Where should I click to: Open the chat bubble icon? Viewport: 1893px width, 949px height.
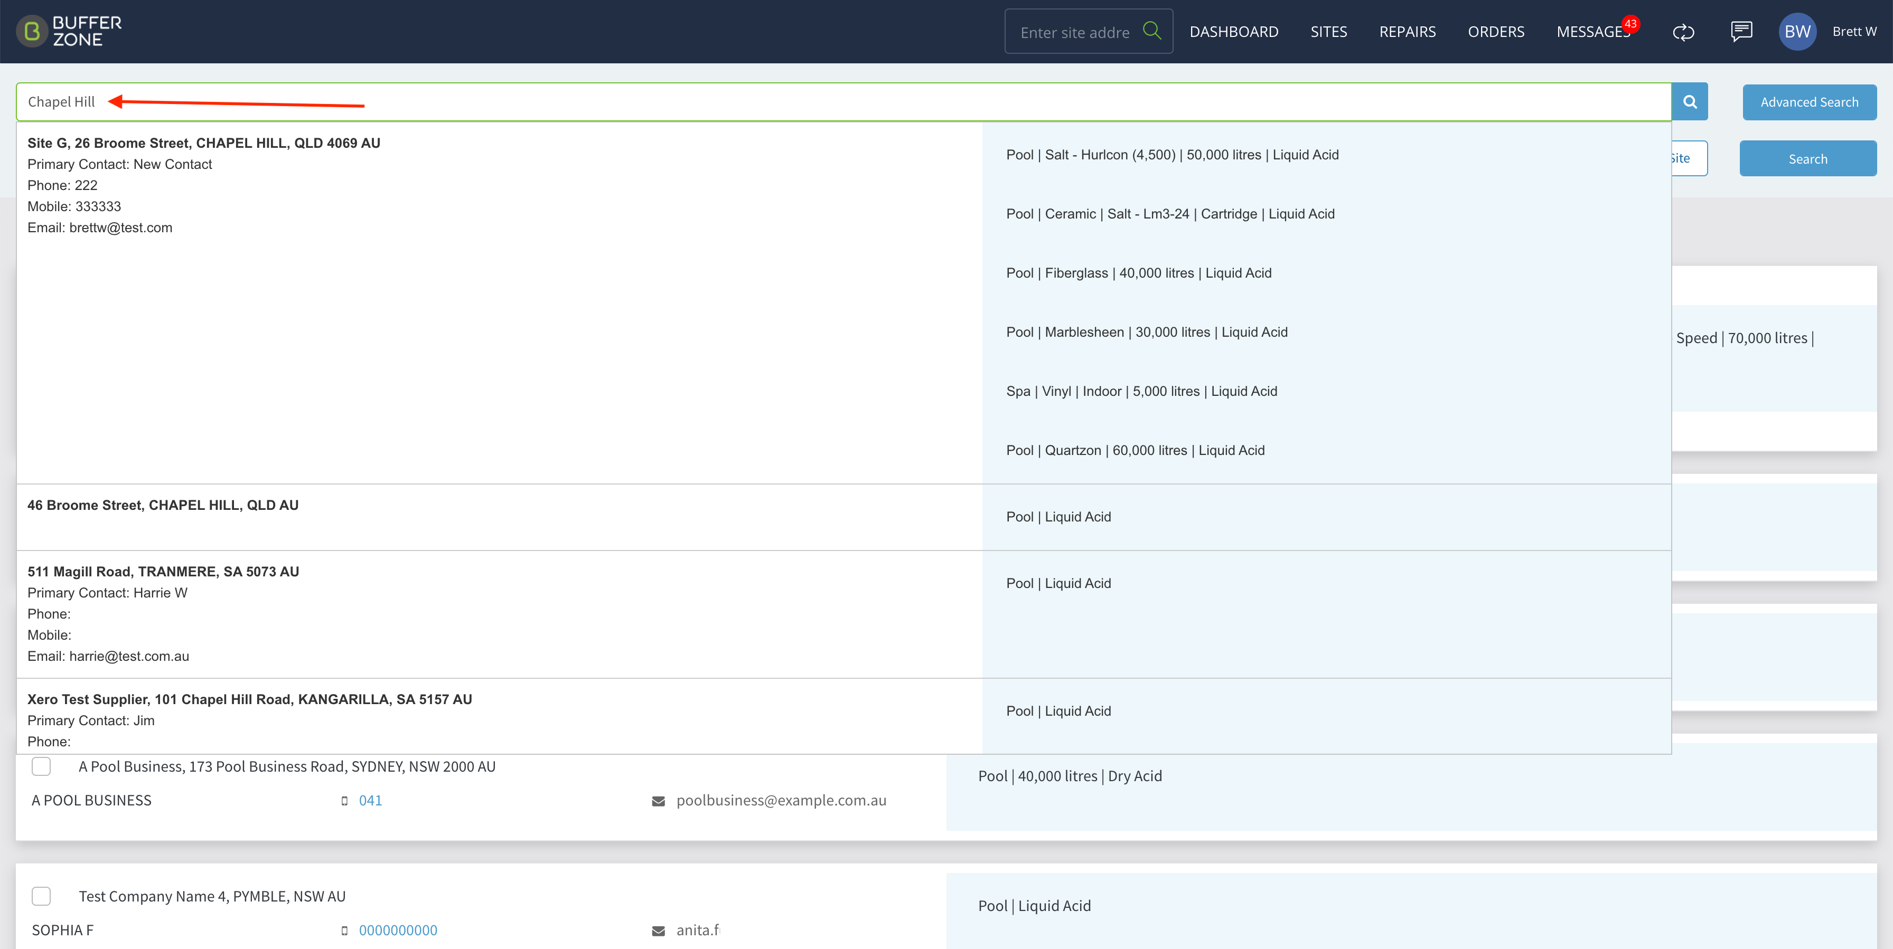(x=1741, y=32)
